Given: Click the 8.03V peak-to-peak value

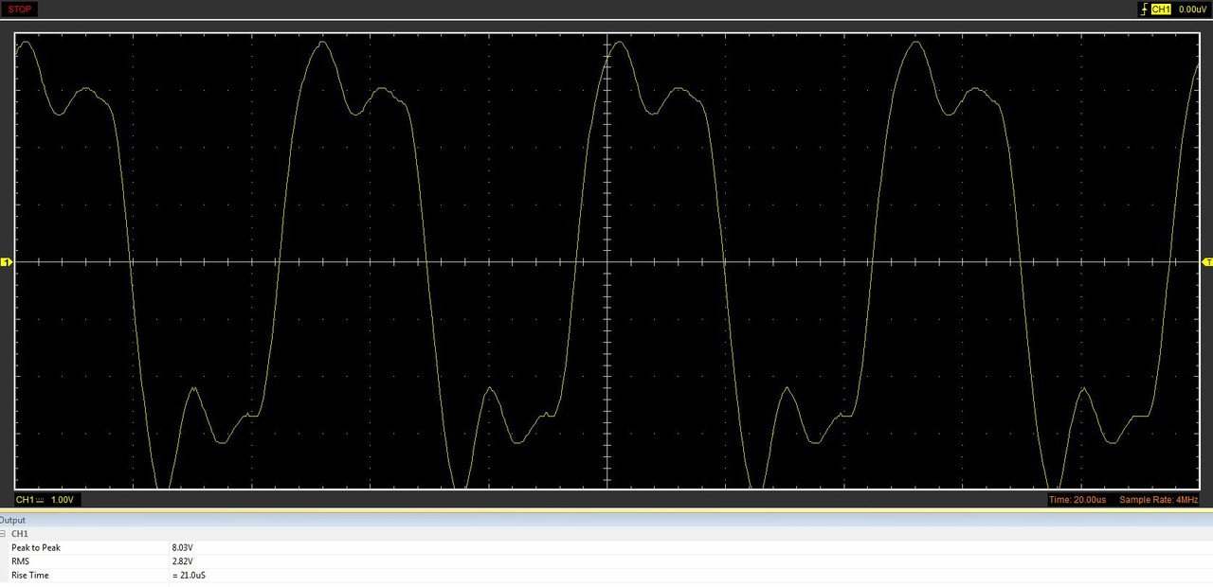Looking at the screenshot, I should tap(183, 547).
